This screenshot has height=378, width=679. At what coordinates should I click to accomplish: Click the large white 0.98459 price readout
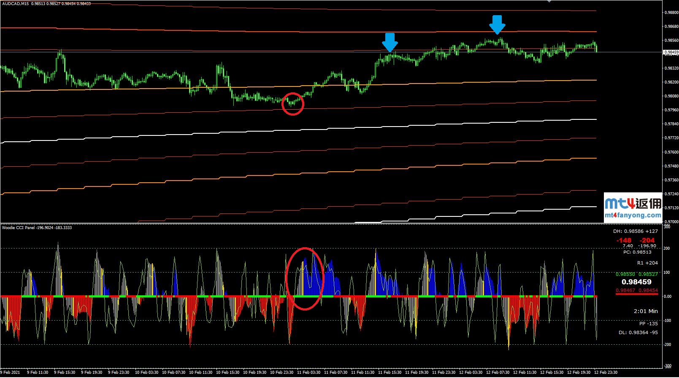point(636,282)
